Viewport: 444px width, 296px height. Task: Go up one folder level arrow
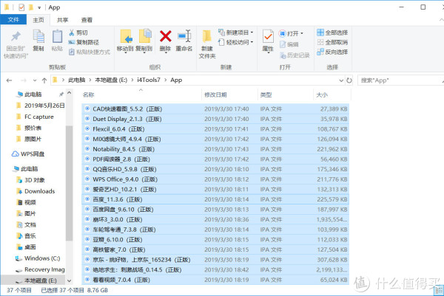pos(44,80)
